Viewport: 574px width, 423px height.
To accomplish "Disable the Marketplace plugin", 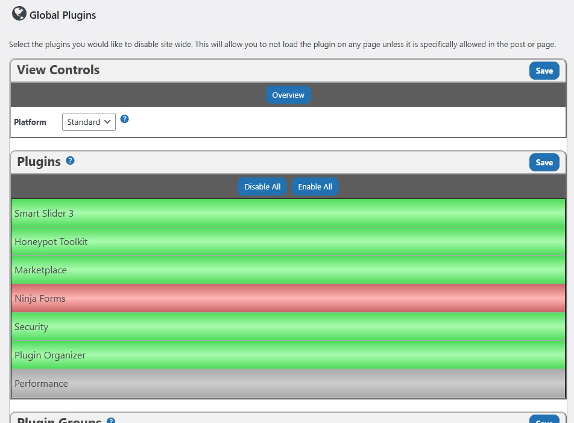I will [x=288, y=270].
